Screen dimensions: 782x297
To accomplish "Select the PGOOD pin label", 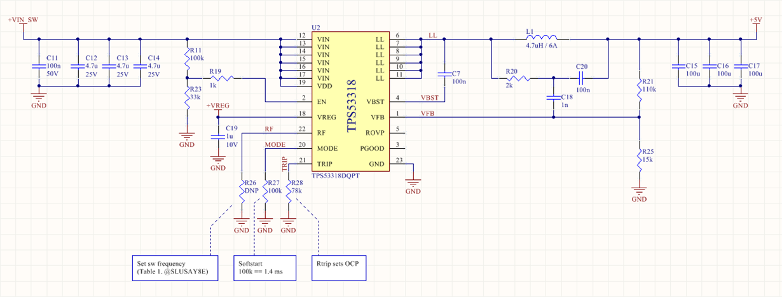I will tap(372, 148).
